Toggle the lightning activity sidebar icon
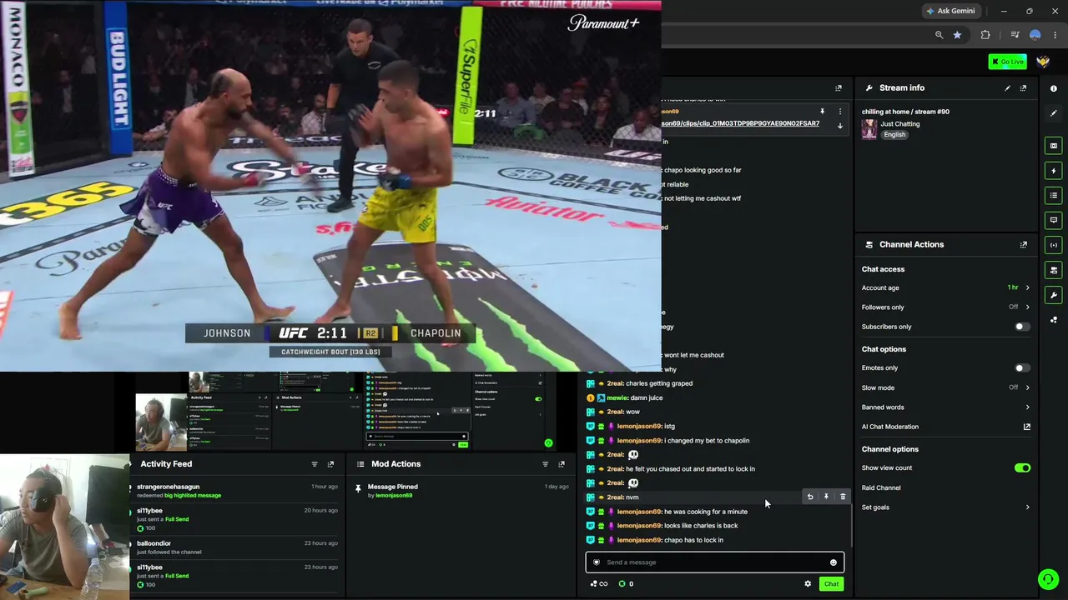 coord(1054,171)
